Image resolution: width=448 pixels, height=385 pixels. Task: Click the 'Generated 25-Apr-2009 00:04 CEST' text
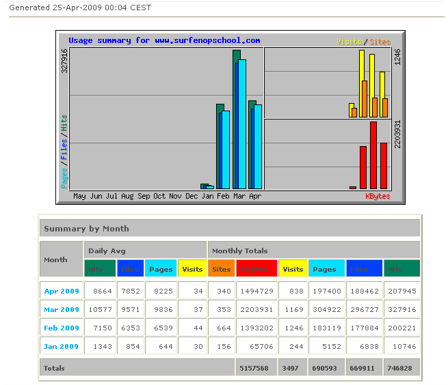tap(80, 8)
